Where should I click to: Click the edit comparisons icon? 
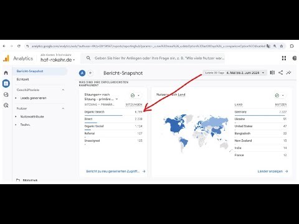tap(272, 73)
